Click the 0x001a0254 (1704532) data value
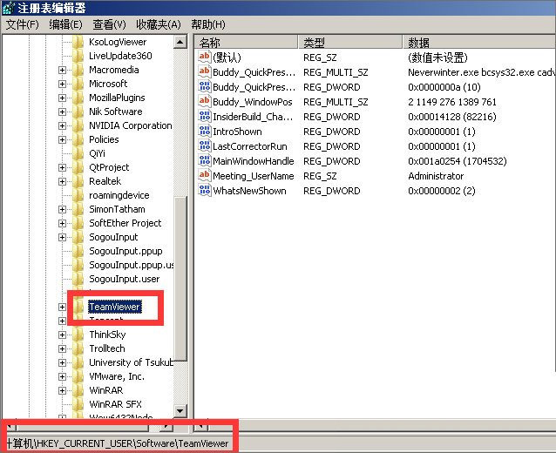The width and height of the screenshot is (556, 453). 458,161
